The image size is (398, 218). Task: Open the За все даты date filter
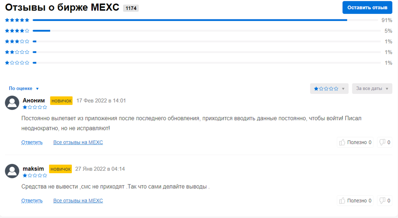pos(372,88)
